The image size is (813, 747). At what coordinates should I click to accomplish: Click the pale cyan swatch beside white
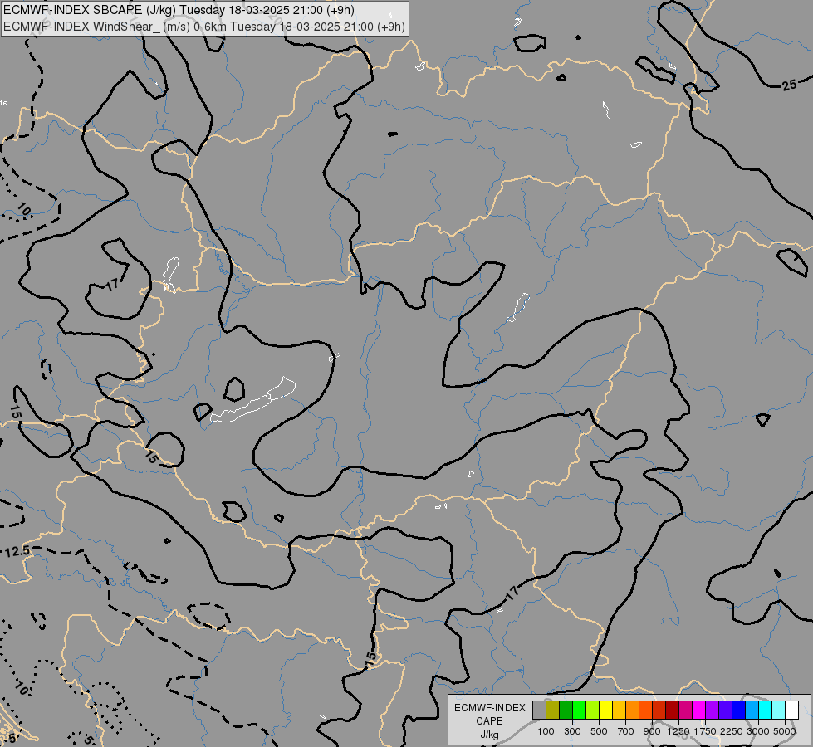click(778, 710)
